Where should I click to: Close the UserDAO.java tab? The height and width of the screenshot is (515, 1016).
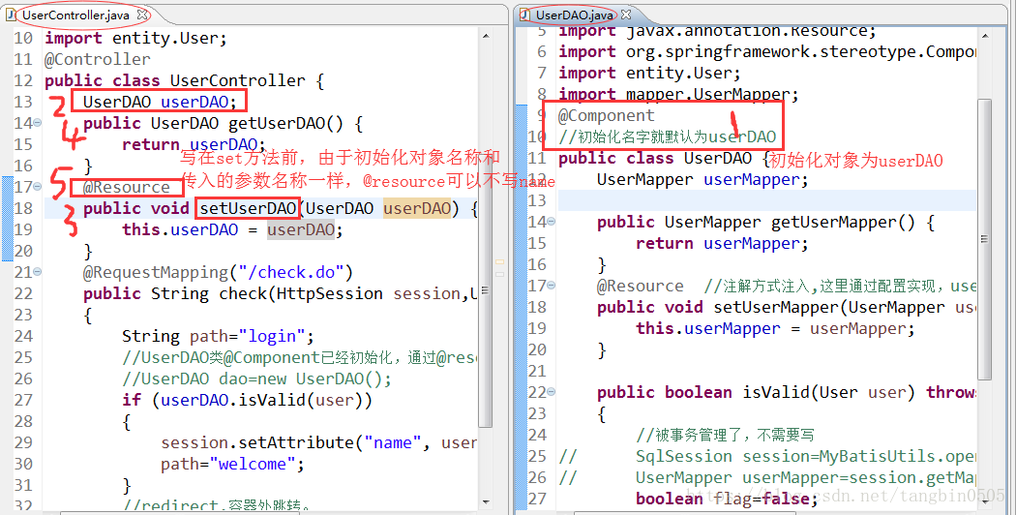[626, 14]
